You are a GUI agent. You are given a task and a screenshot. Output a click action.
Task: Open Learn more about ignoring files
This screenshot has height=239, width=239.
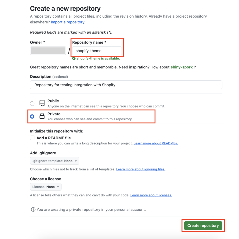pos(141,169)
